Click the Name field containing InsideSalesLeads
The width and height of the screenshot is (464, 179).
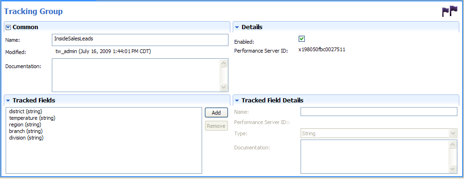click(x=140, y=40)
